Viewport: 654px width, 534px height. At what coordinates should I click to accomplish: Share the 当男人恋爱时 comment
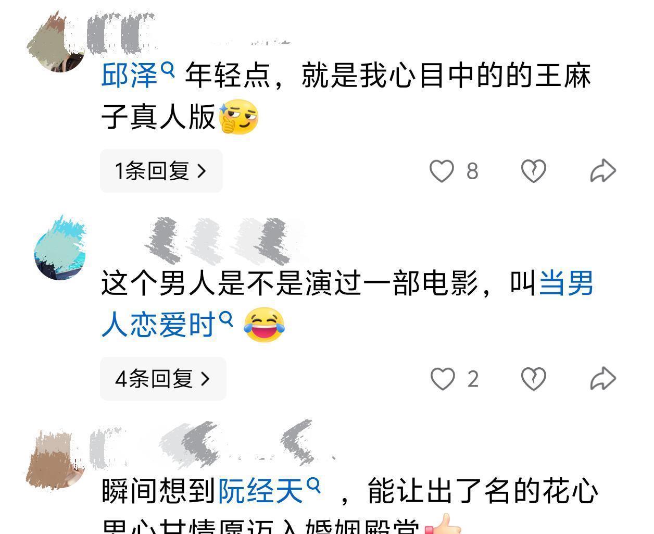tap(603, 379)
